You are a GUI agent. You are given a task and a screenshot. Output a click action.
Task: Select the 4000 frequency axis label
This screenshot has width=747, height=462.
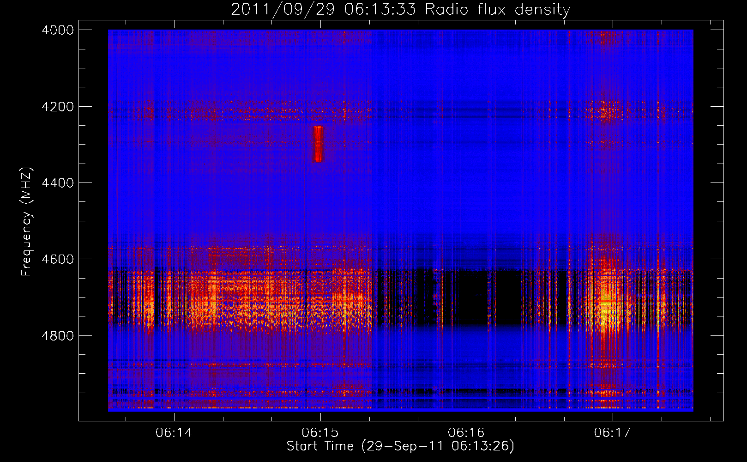[58, 30]
